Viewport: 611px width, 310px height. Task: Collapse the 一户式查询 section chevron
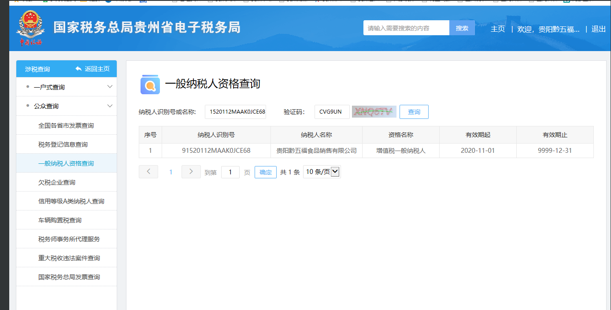tap(110, 87)
